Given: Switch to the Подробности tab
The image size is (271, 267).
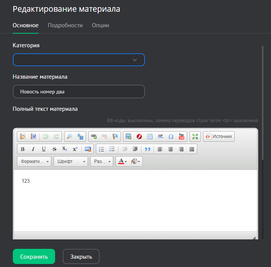Looking at the screenshot, I should [65, 25].
